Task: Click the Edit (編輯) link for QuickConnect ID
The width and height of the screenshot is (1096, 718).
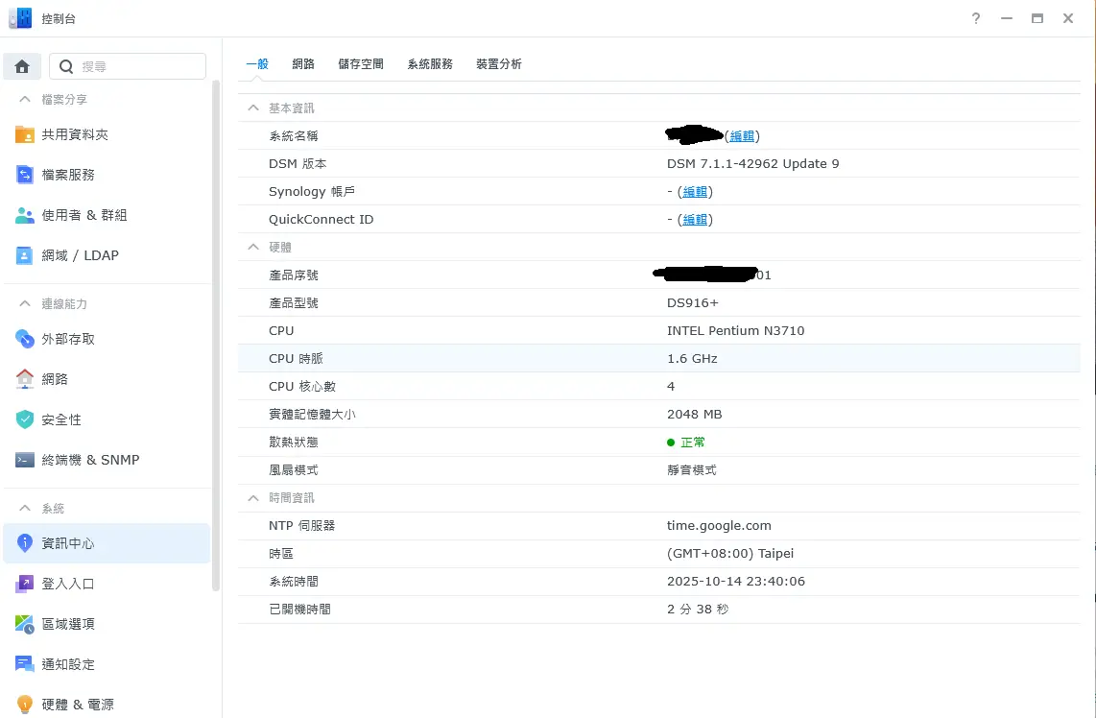Action: click(x=695, y=220)
